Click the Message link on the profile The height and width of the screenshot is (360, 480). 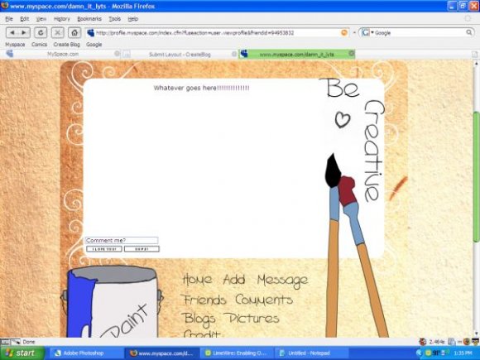point(282,281)
